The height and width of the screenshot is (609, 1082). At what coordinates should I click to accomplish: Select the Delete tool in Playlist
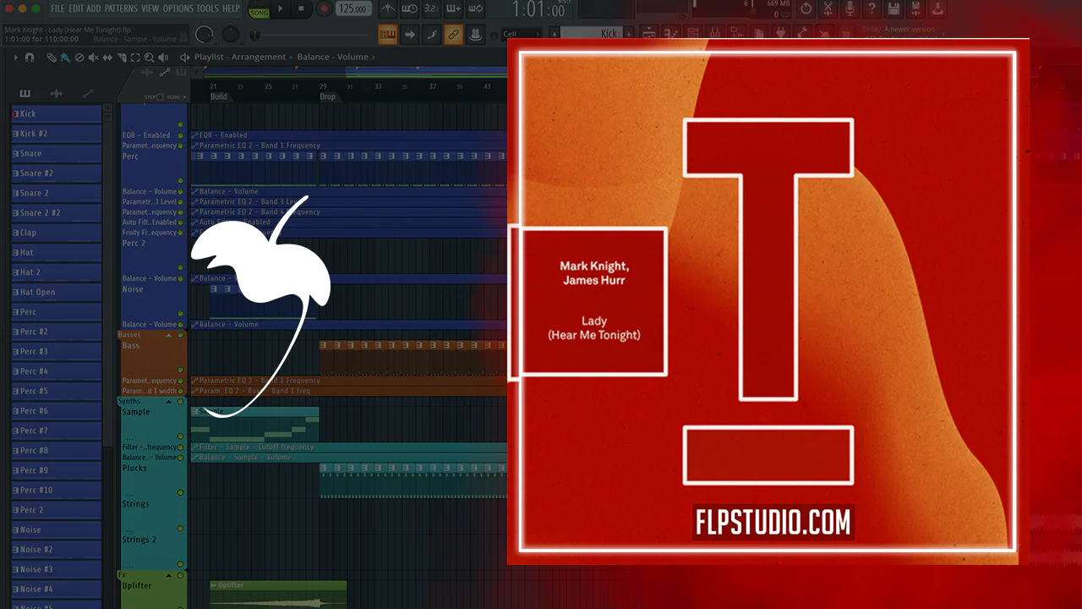pos(79,58)
